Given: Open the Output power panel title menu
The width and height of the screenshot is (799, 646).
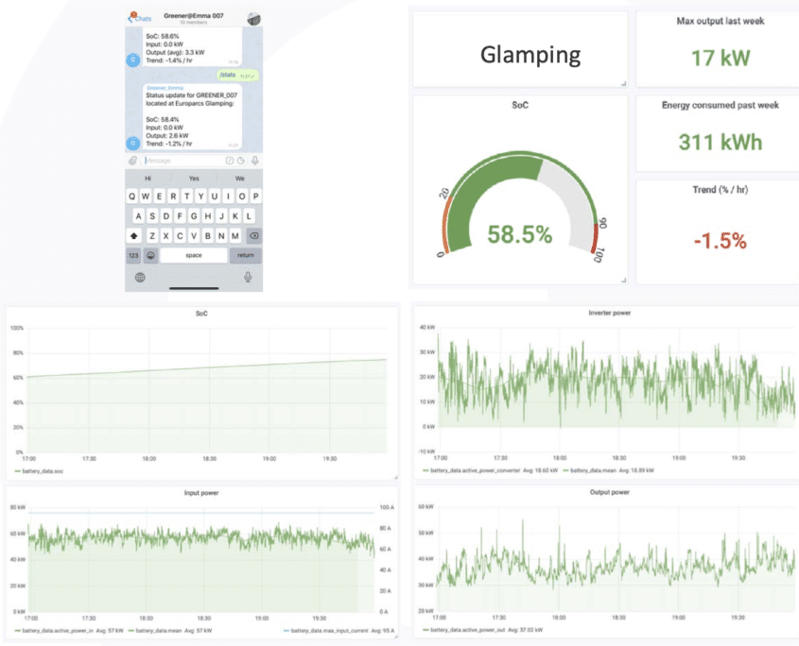Looking at the screenshot, I should pyautogui.click(x=608, y=492).
